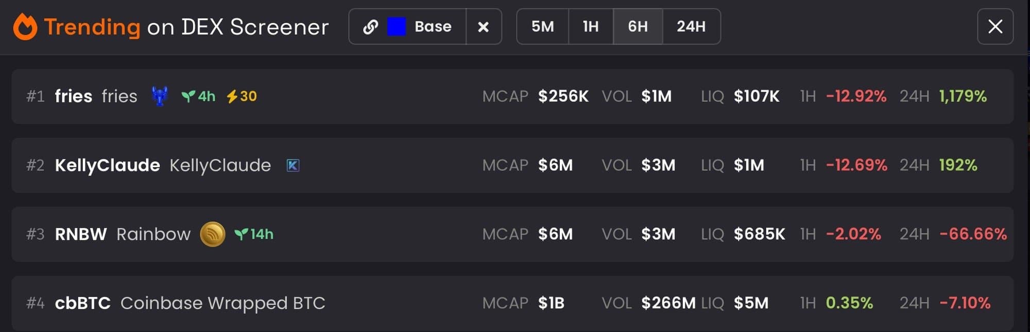Click the blue Base chain square icon
This screenshot has width=1030, height=332.
tap(396, 27)
